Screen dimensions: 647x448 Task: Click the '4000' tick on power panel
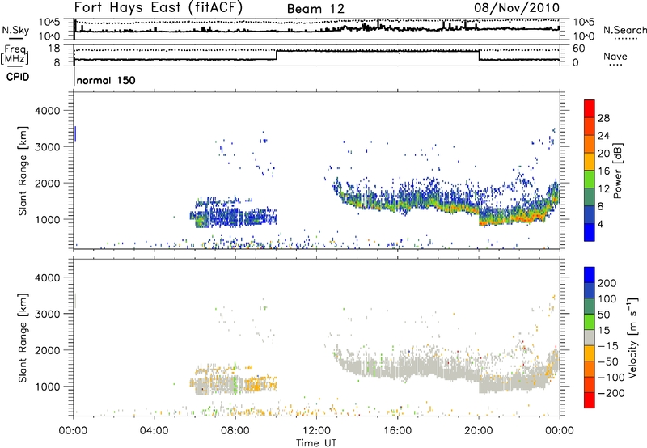click(x=47, y=111)
